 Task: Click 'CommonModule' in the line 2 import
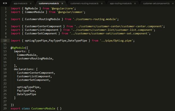point(34,12)
